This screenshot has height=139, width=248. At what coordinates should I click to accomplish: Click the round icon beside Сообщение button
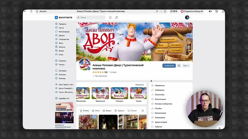[x=179, y=66]
